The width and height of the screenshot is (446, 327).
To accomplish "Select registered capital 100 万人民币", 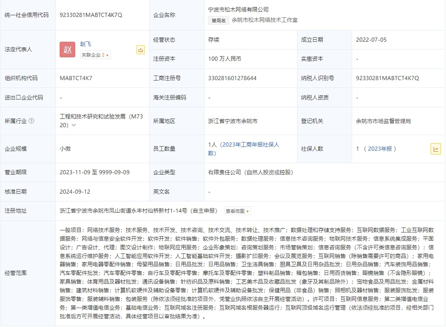I will (x=225, y=59).
